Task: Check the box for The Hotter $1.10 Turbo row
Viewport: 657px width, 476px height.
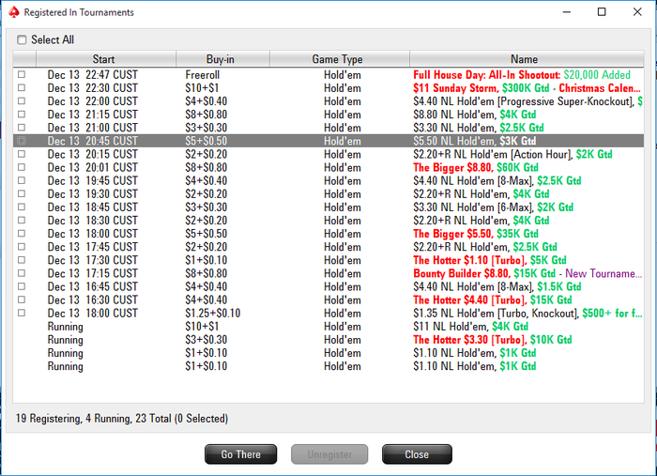Action: click(x=22, y=260)
